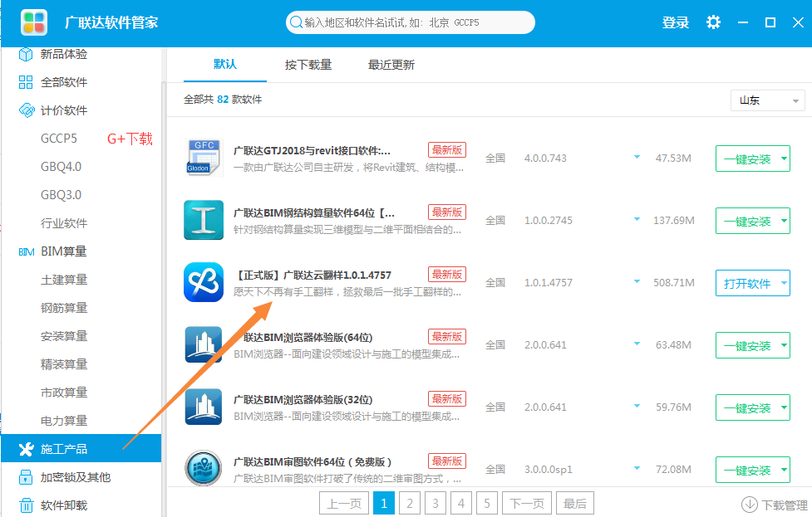Go to page 3
This screenshot has width=812, height=517.
tap(436, 503)
